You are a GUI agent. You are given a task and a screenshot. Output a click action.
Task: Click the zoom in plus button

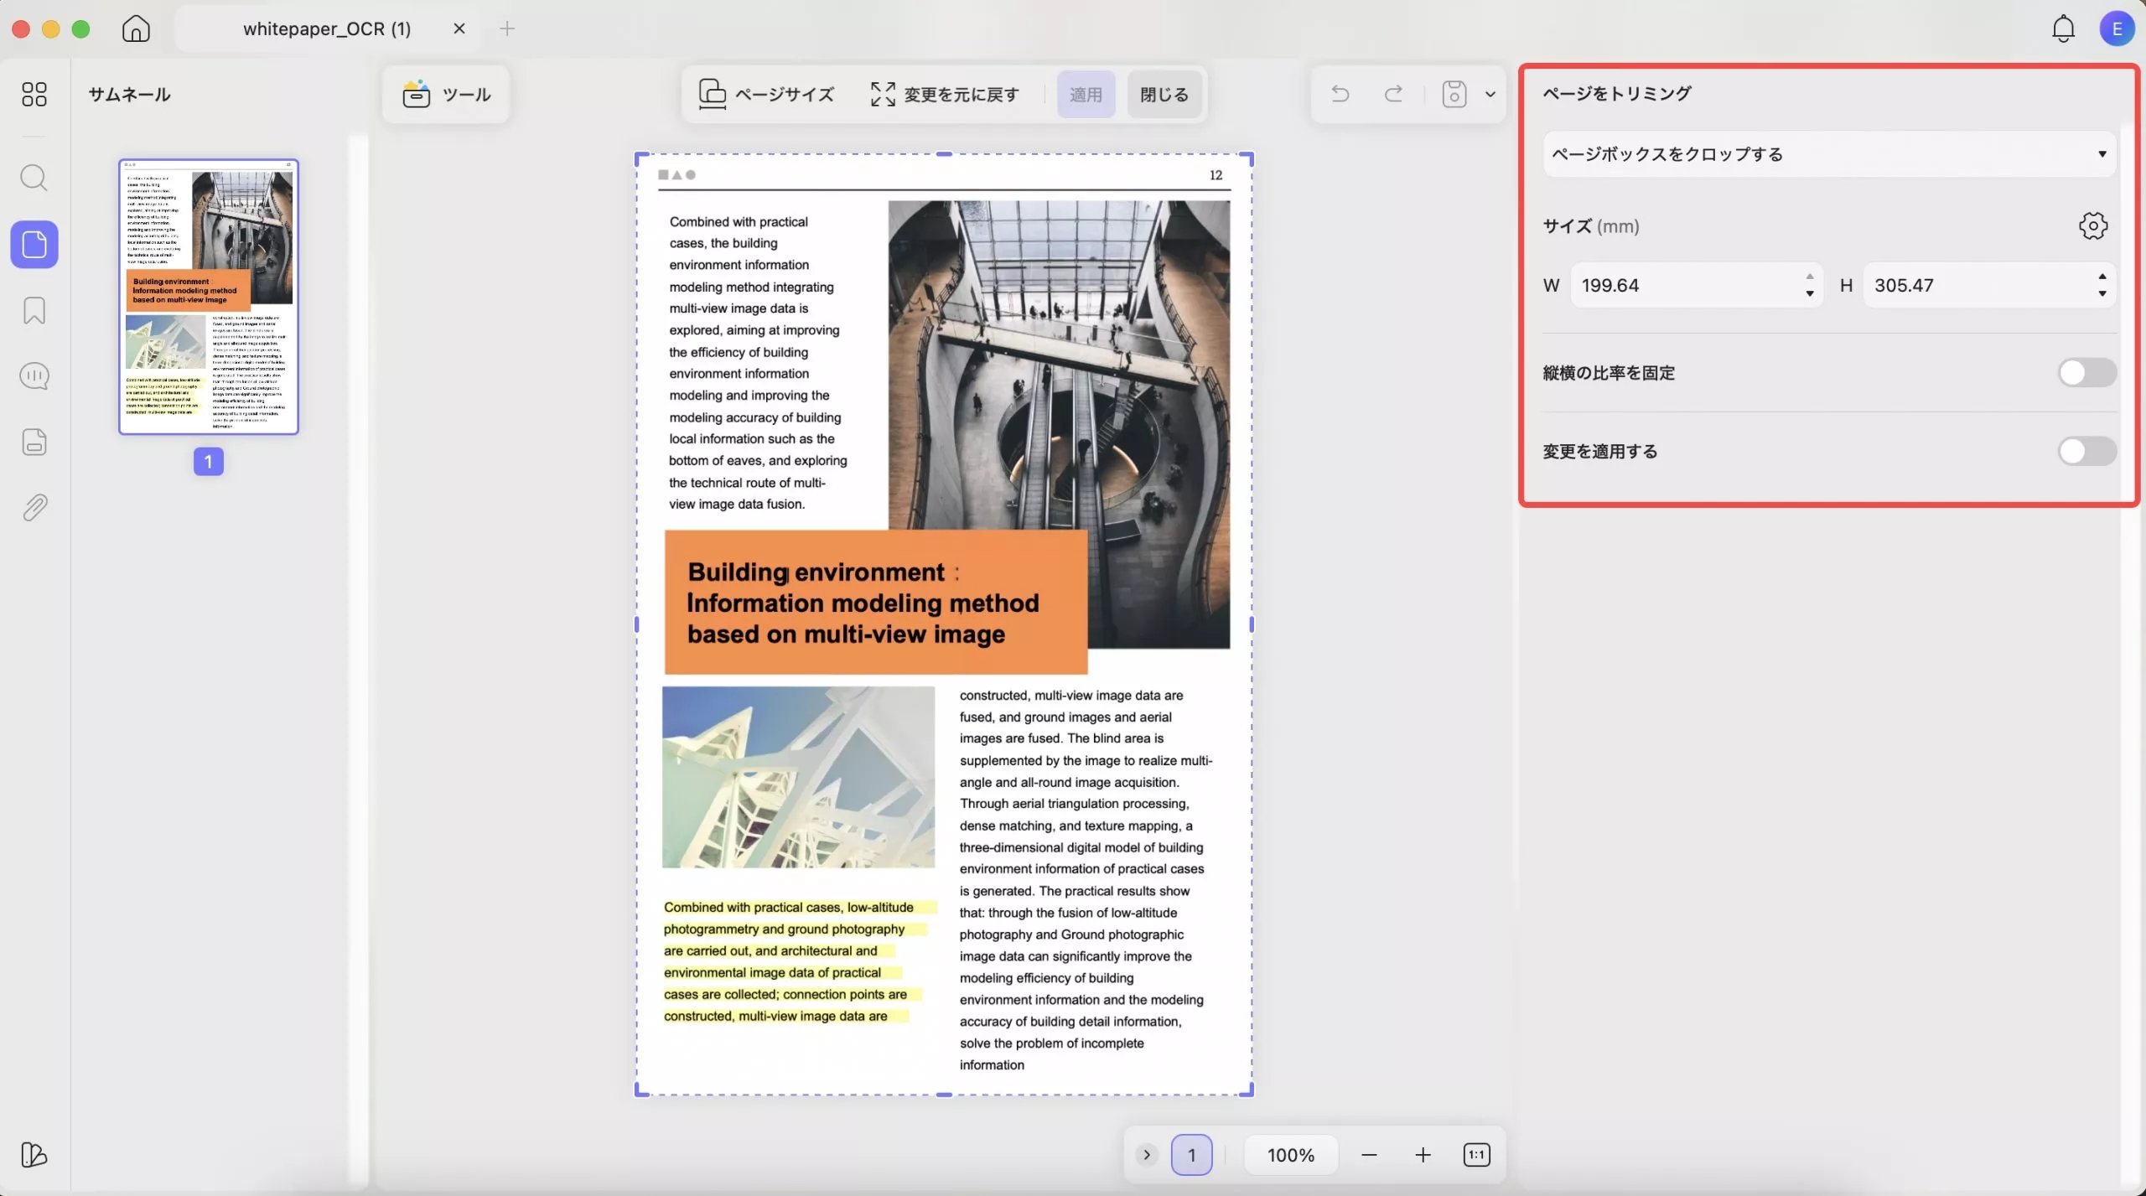[x=1423, y=1155]
